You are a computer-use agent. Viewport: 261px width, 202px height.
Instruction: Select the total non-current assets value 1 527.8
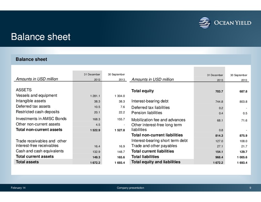pyautogui.click(x=120, y=130)
